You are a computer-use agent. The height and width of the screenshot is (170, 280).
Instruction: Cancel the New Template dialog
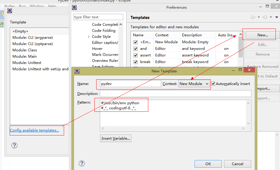[238, 164]
